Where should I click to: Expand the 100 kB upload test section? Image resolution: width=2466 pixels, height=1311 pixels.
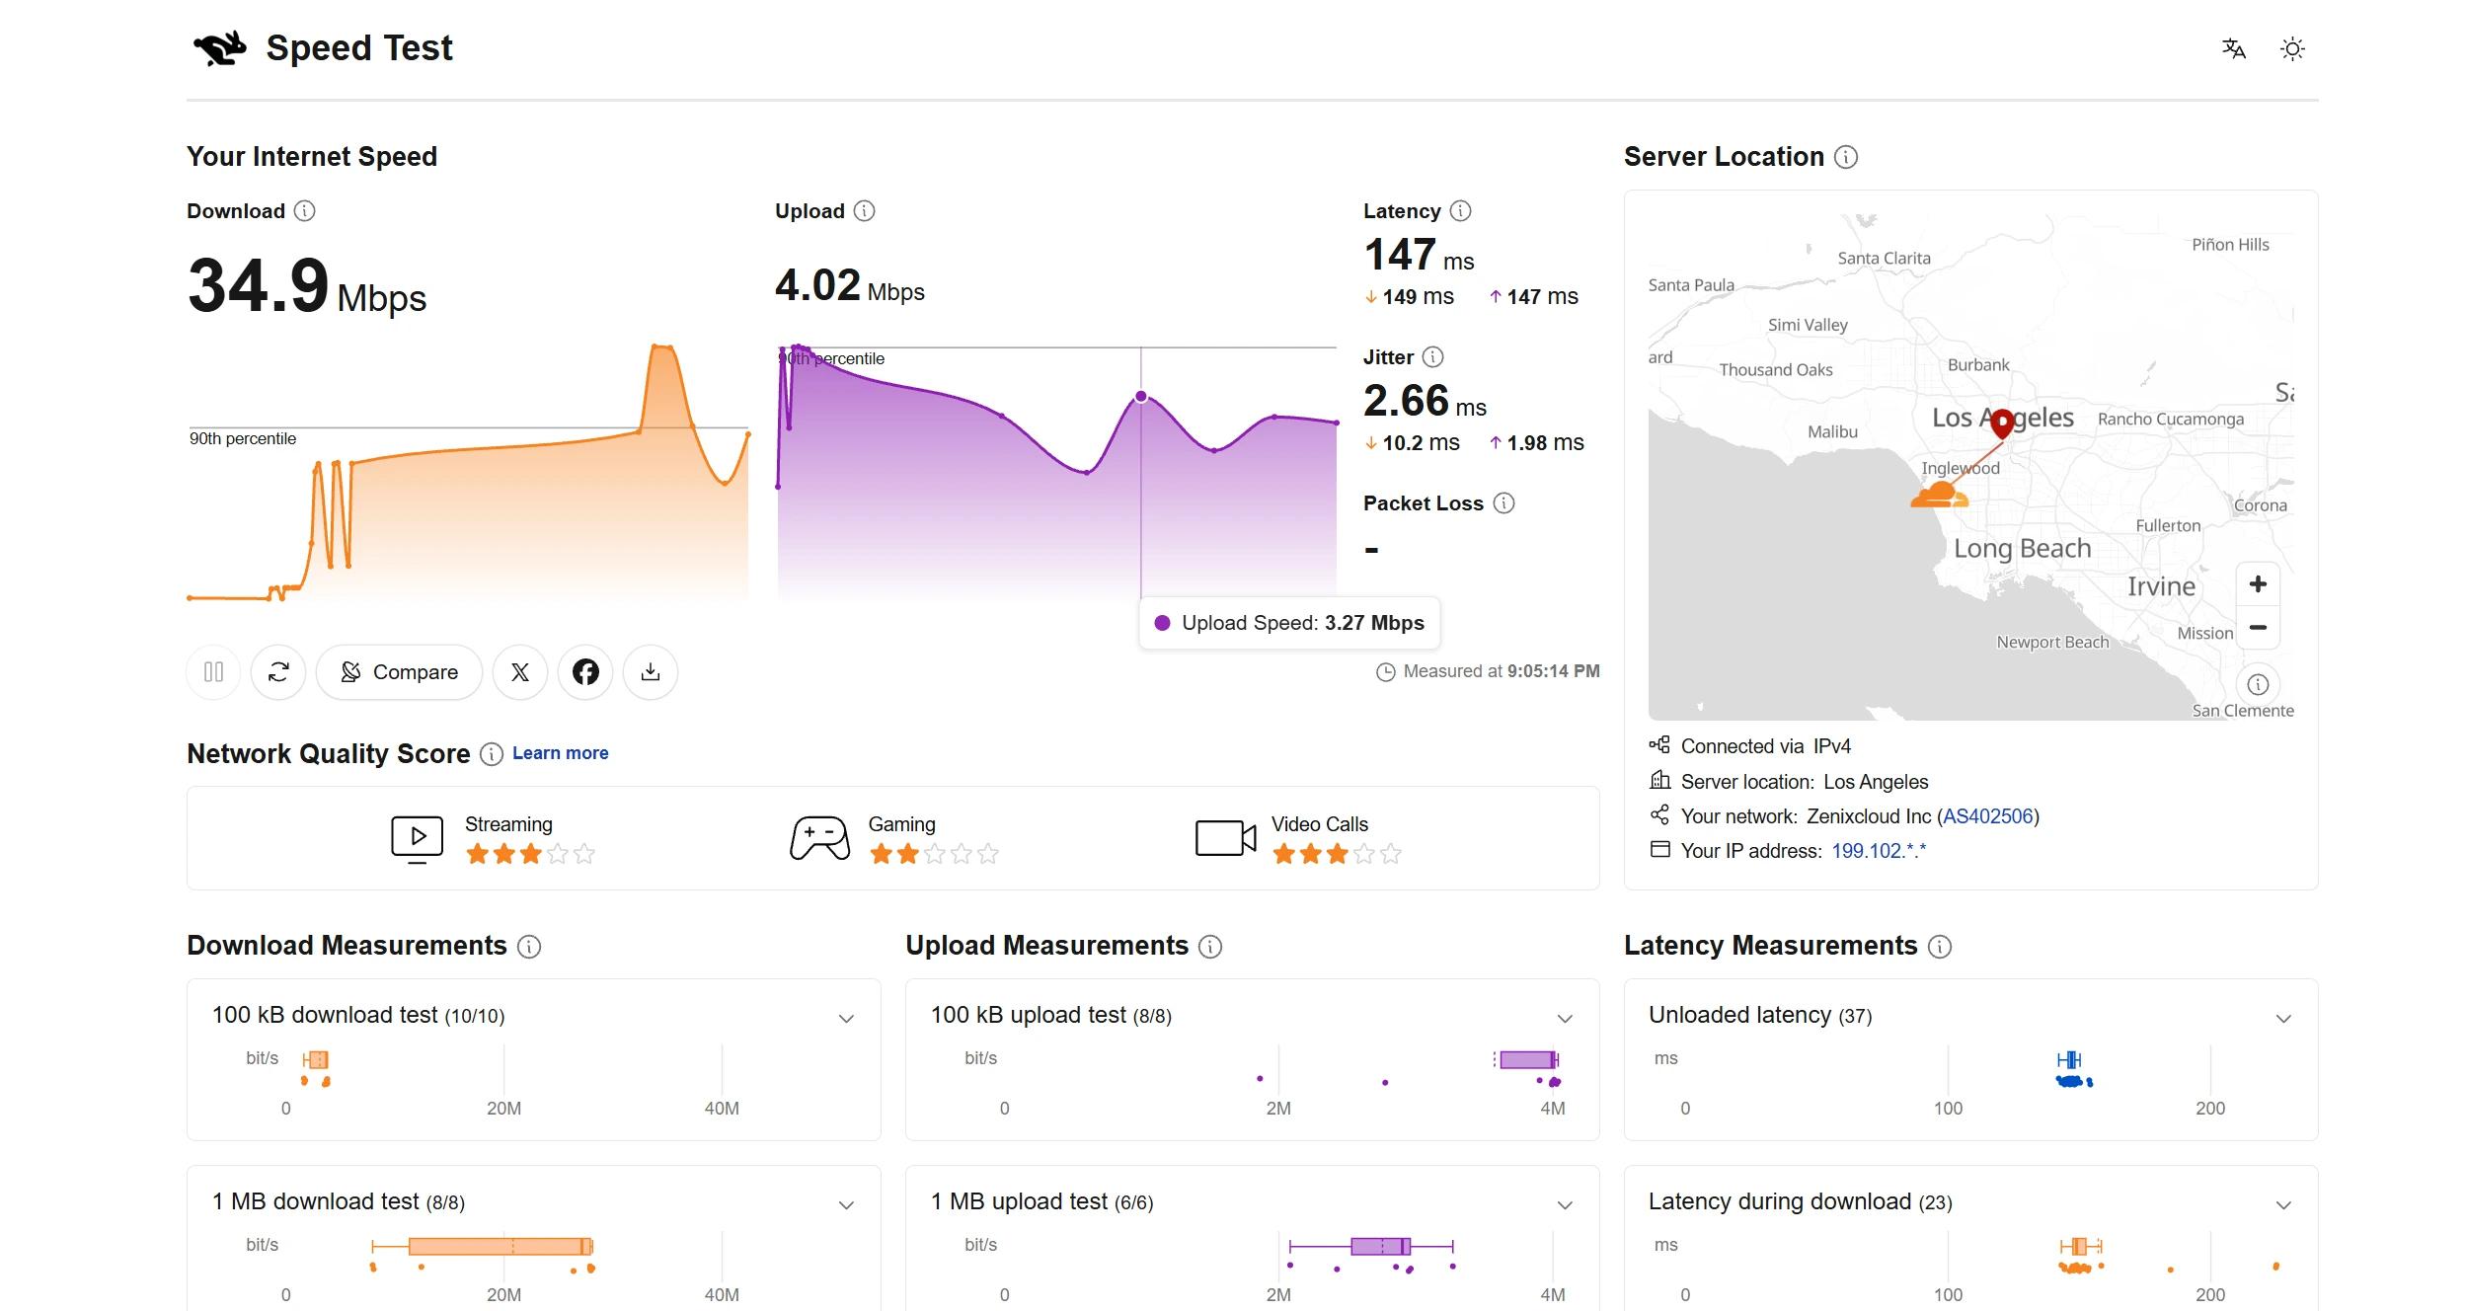(1565, 1018)
